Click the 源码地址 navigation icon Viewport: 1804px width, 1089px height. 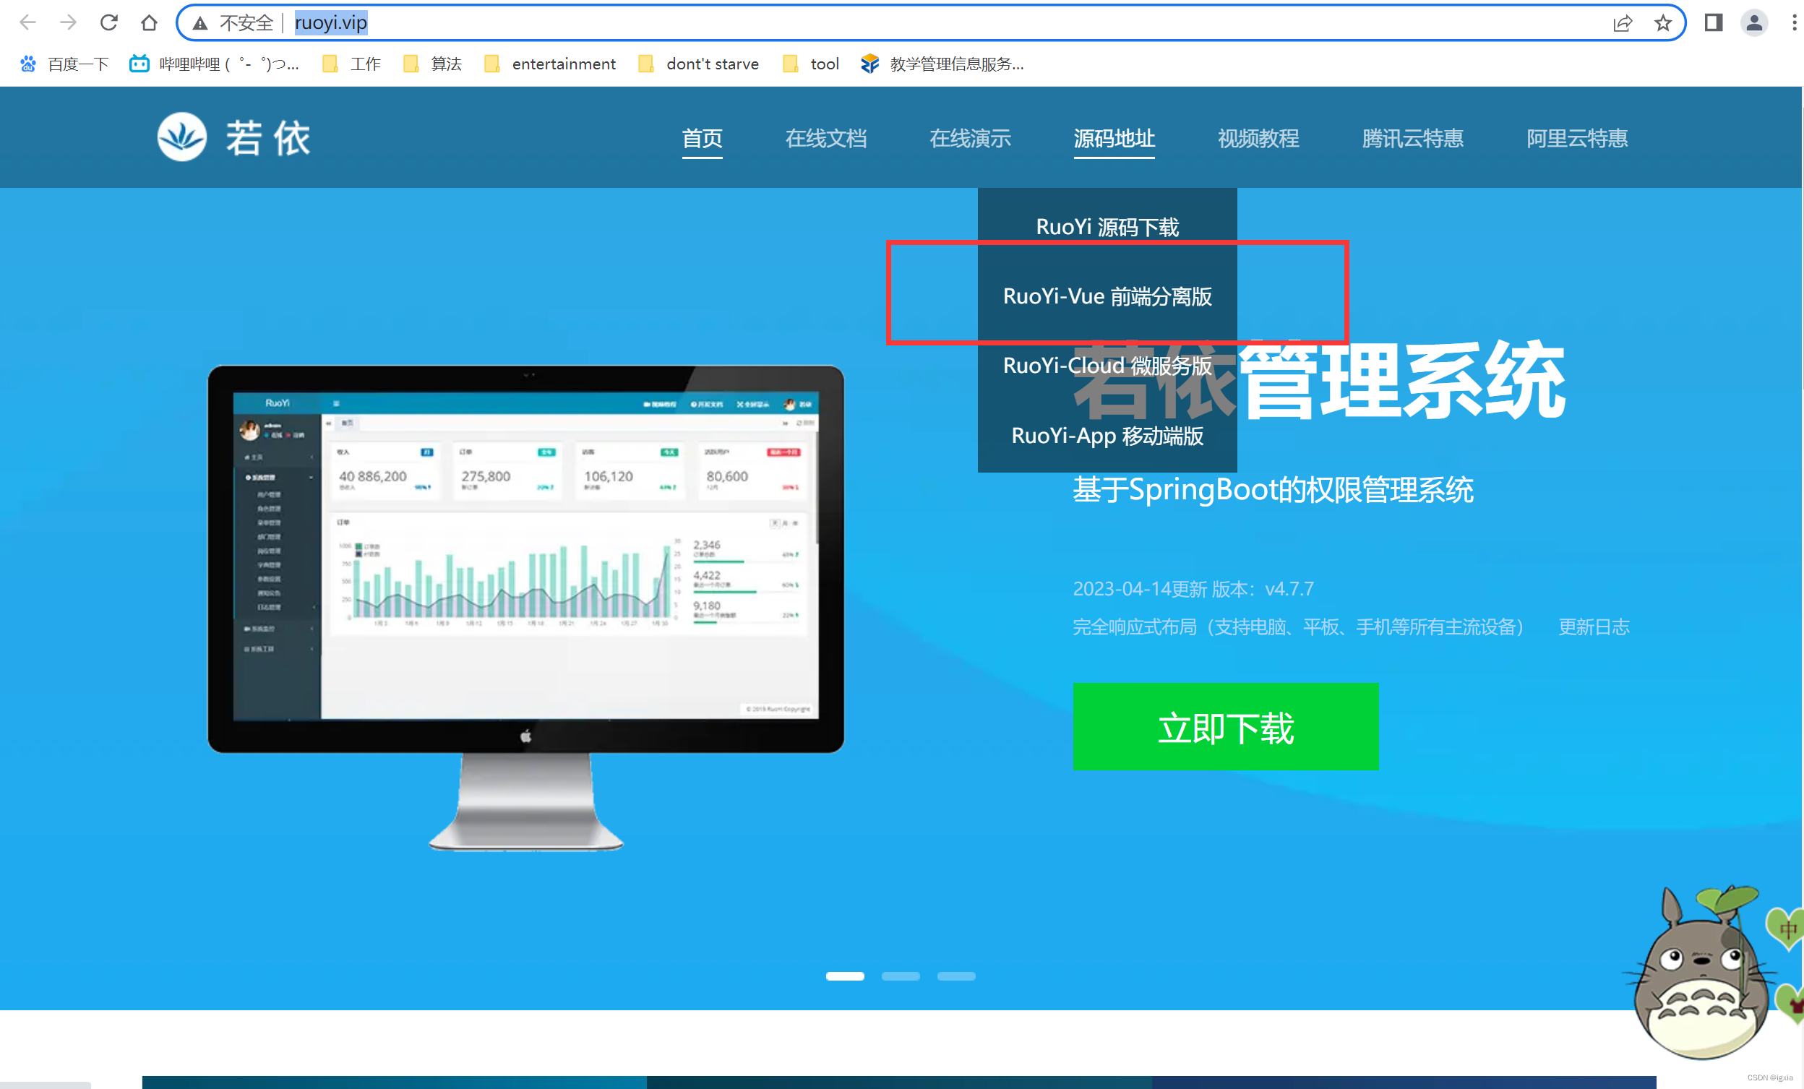(x=1111, y=137)
